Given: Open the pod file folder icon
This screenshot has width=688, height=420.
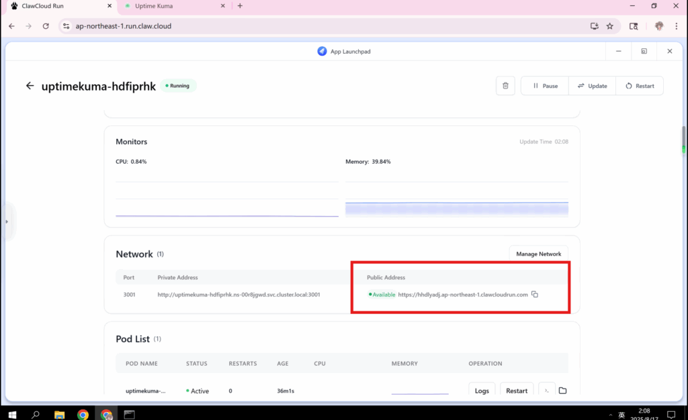Looking at the screenshot, I should click(x=562, y=390).
